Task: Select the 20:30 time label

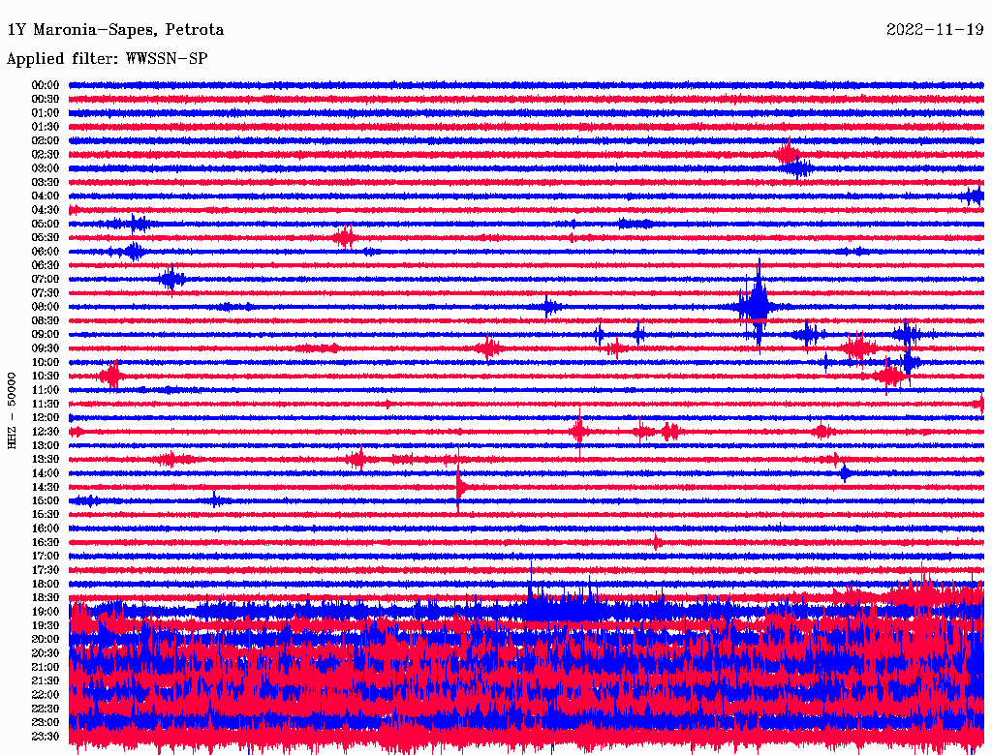Action: [x=46, y=653]
